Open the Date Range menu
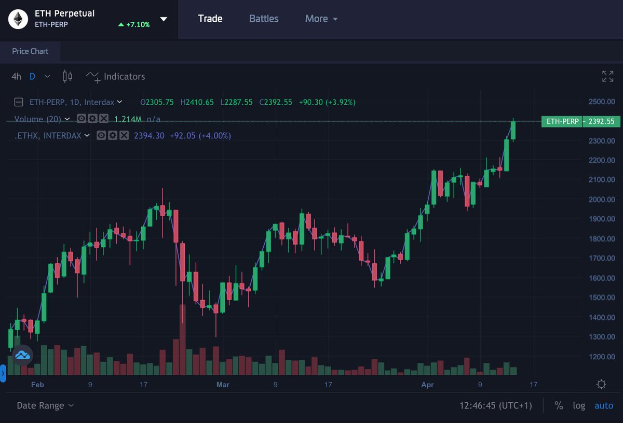The image size is (623, 423). click(45, 406)
